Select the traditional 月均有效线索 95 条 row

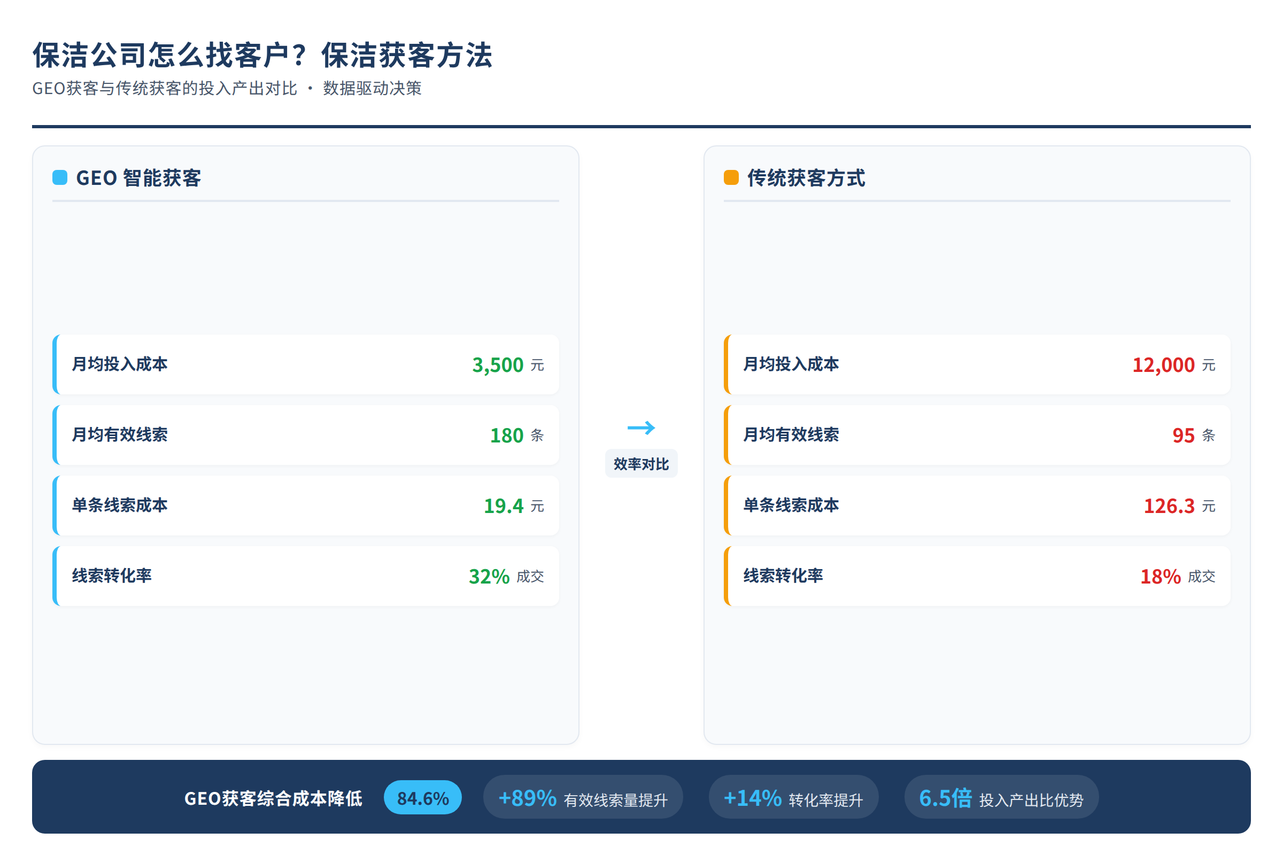[x=977, y=435]
